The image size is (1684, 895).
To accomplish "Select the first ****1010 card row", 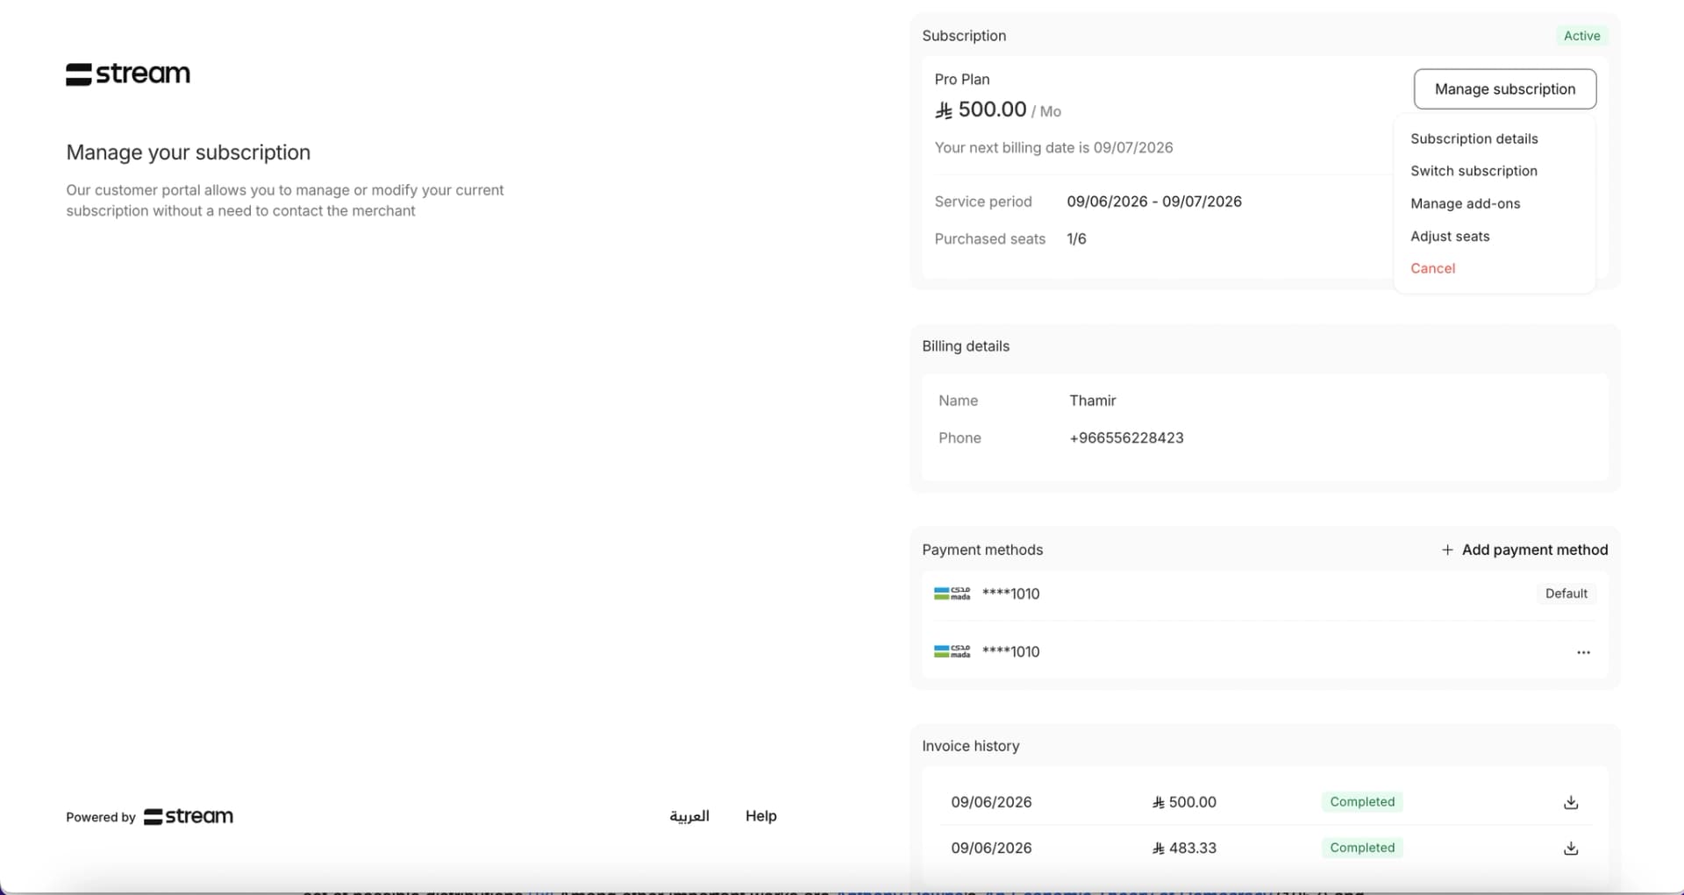I will point(1265,593).
